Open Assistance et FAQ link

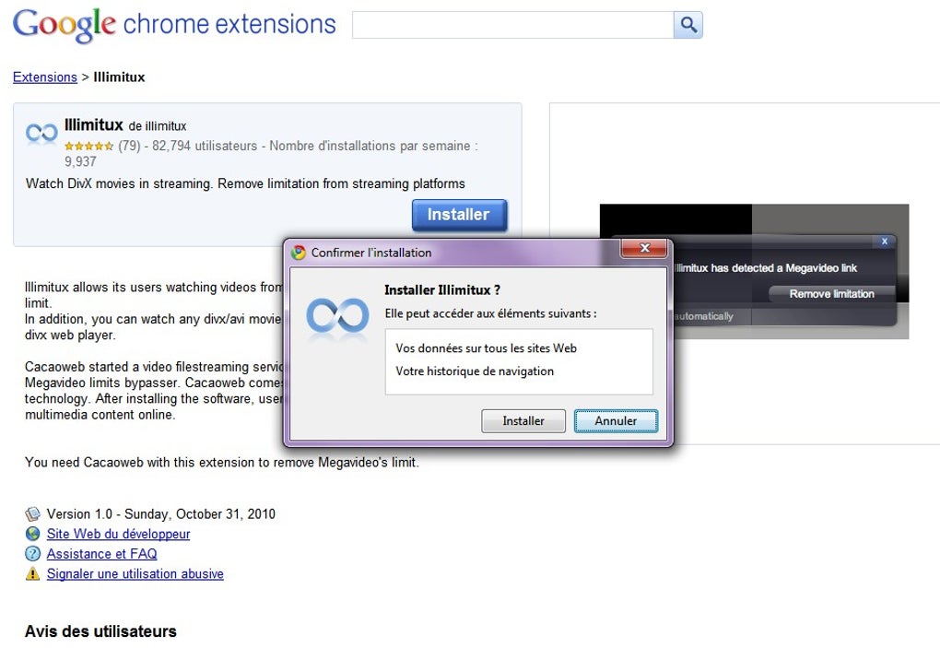(102, 553)
